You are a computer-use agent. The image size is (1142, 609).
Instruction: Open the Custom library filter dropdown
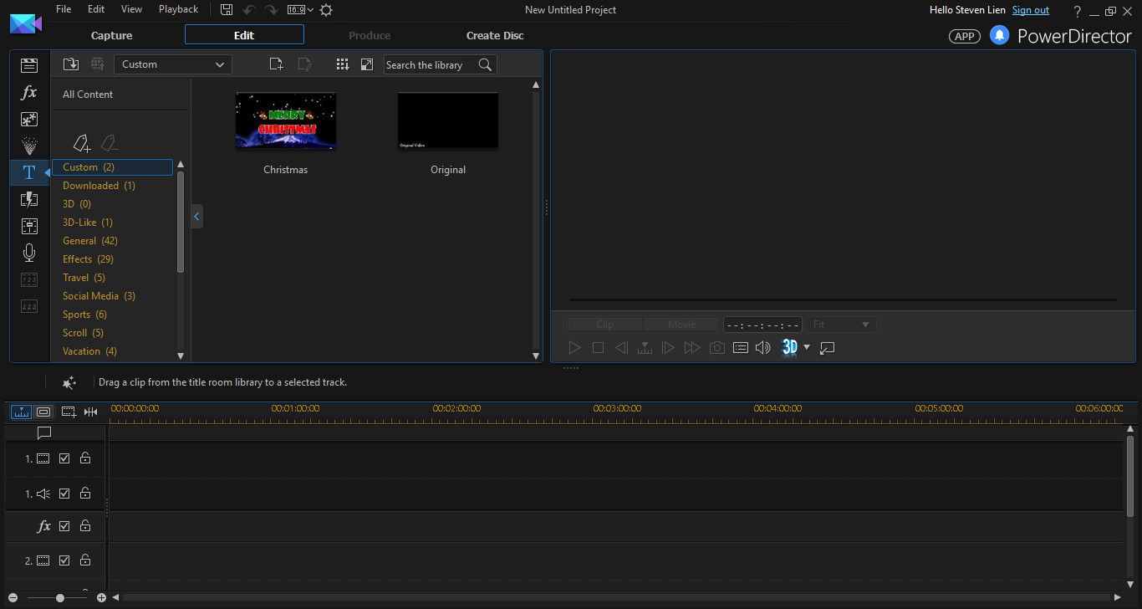click(173, 64)
